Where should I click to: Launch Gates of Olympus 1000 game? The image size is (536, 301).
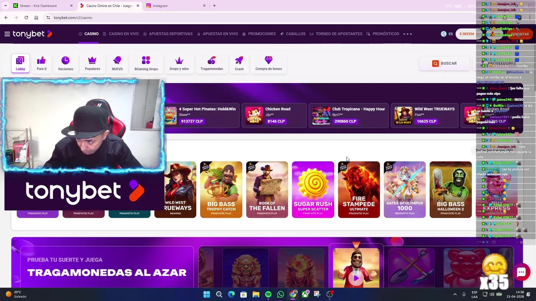tap(405, 189)
